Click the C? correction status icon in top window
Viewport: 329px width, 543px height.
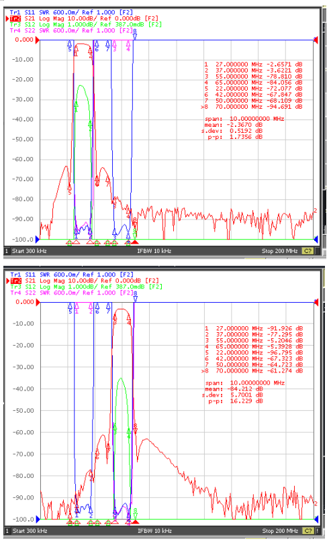308,251
